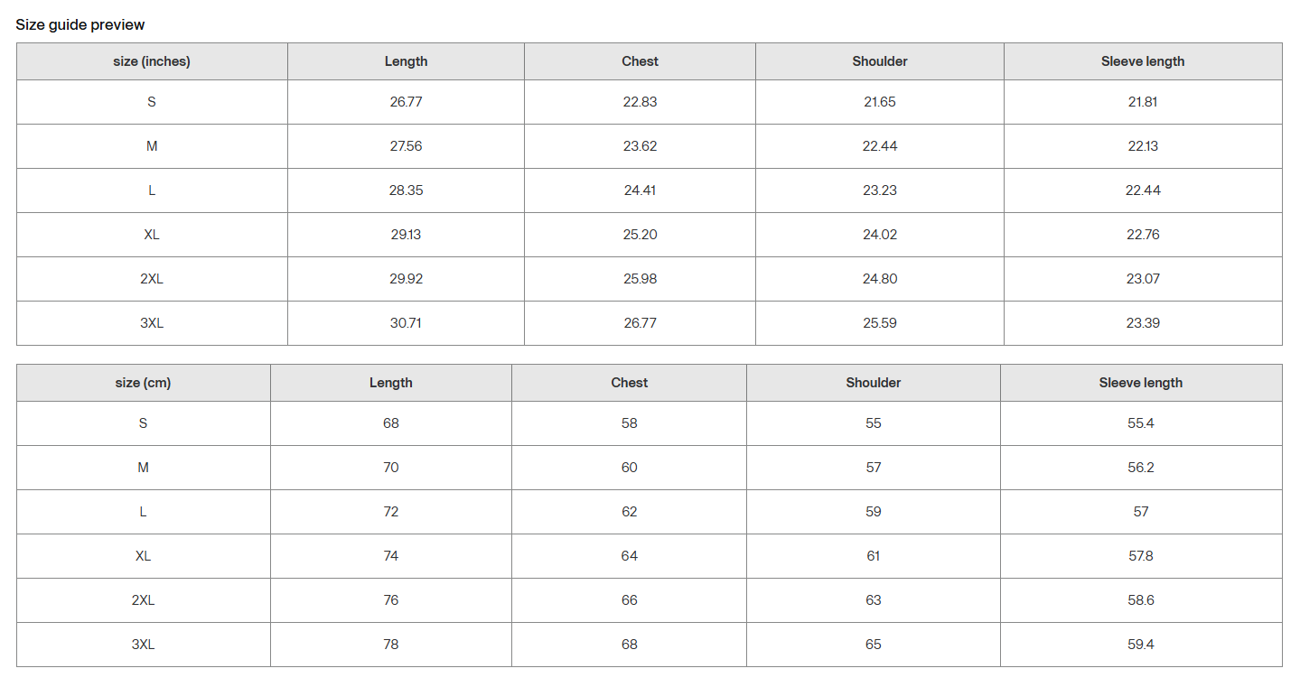Click the 23.39 sleeve length value for 3XL

coord(1143,323)
